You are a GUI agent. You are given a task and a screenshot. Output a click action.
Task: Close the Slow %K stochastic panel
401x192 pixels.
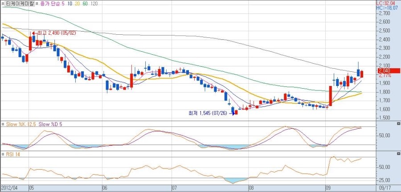(398, 124)
